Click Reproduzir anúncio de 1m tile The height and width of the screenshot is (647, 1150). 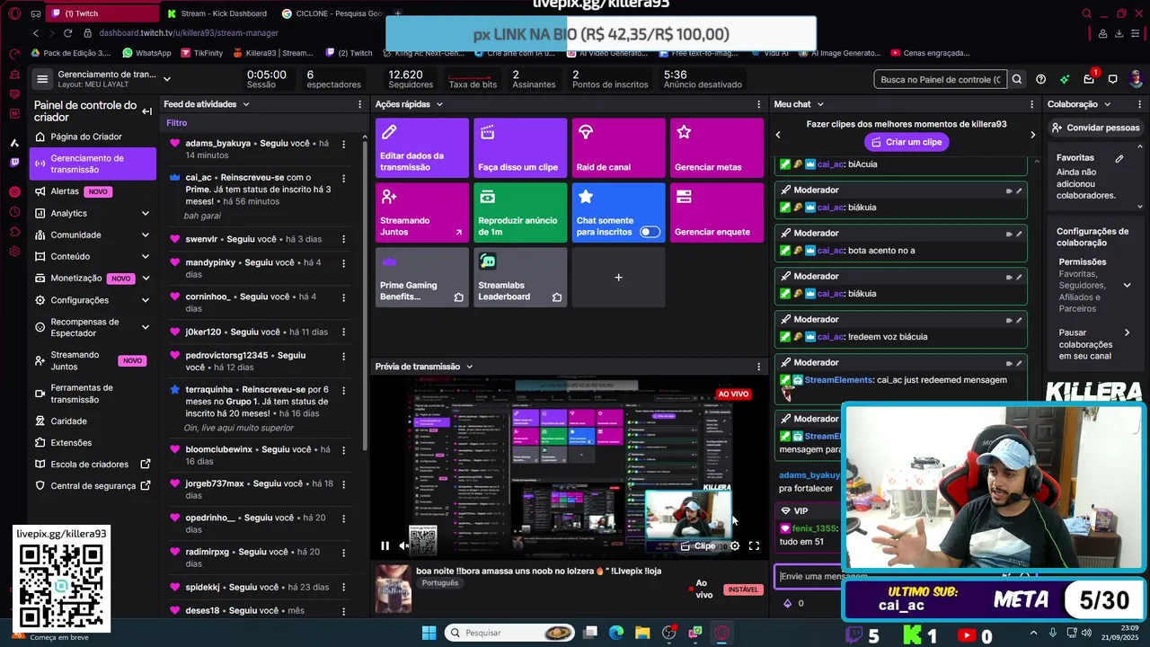[x=520, y=213]
